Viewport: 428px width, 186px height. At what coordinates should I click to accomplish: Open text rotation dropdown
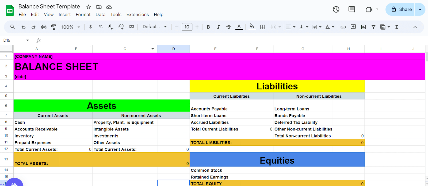pyautogui.click(x=330, y=27)
